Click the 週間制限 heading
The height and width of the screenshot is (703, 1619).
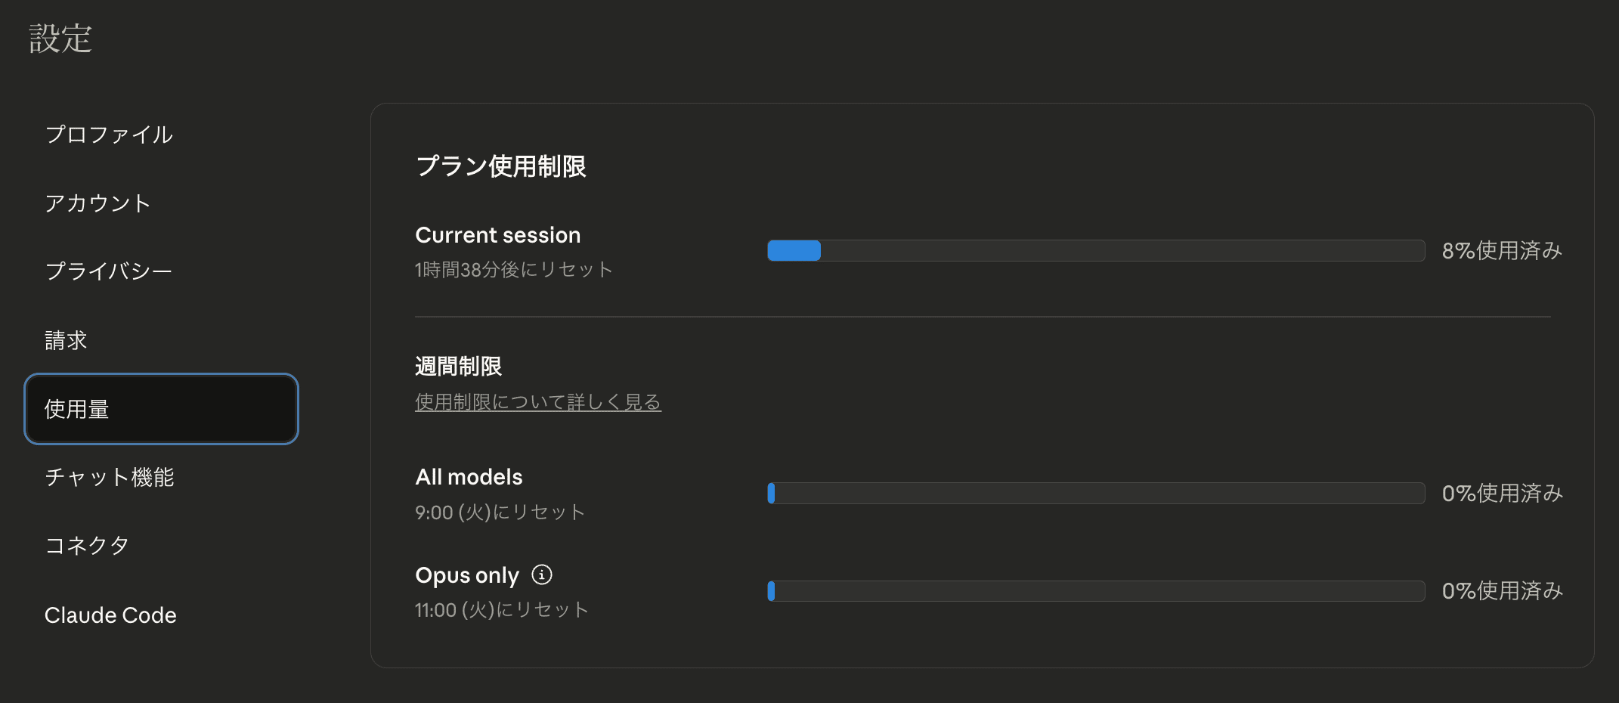(459, 367)
